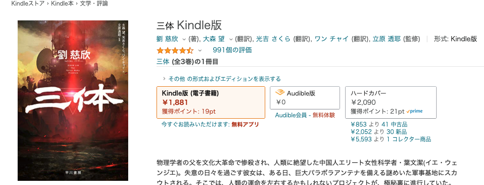Click the 無料アプリ link
Image resolution: width=484 pixels, height=185 pixels.
pyautogui.click(x=245, y=125)
